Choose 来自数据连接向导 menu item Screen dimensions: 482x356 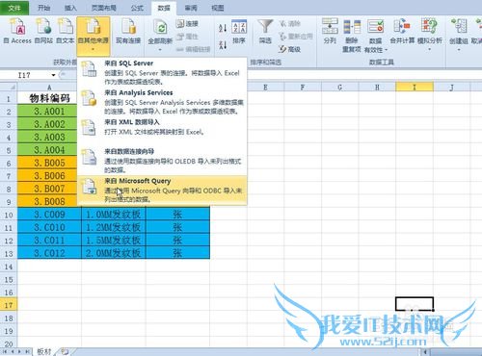tap(162, 161)
